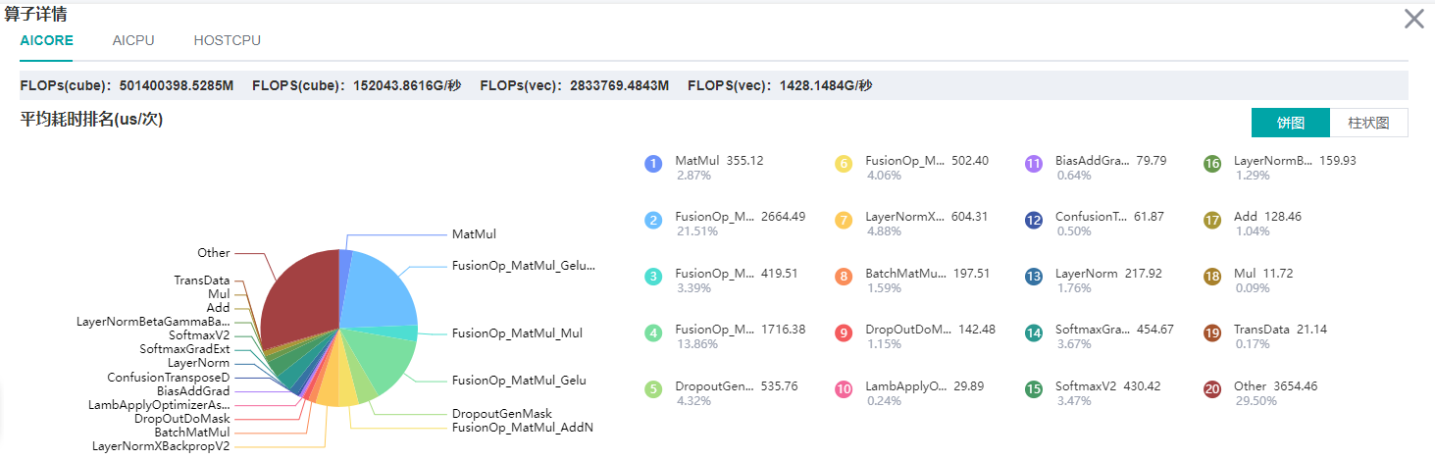Click the TransData legend text entry
This screenshot has height=460, width=1435.
[x=1258, y=330]
